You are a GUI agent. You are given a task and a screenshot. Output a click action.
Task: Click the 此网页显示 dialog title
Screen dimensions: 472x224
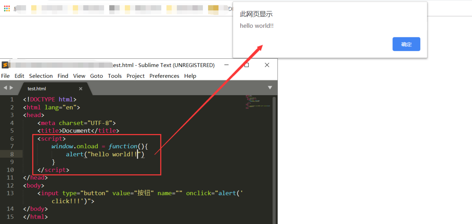point(256,14)
